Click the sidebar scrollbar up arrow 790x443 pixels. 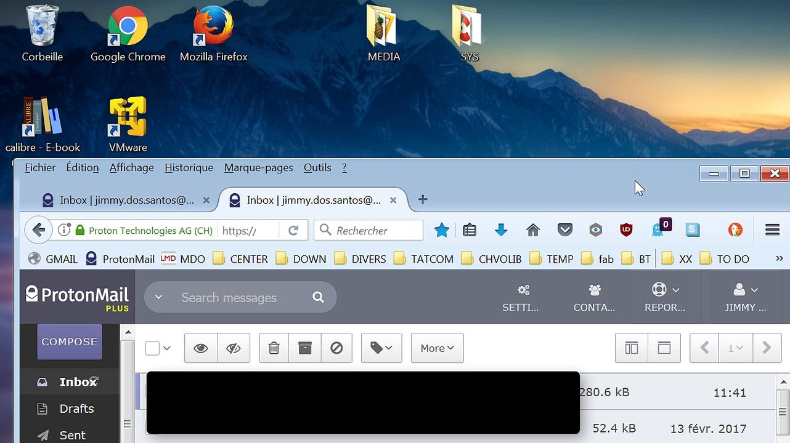(x=128, y=332)
